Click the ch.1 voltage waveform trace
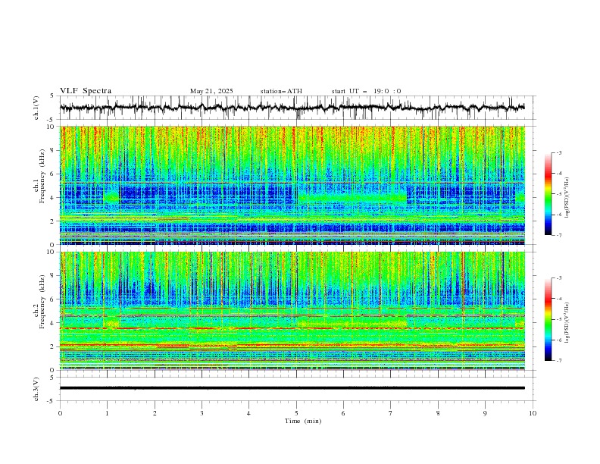 point(292,108)
